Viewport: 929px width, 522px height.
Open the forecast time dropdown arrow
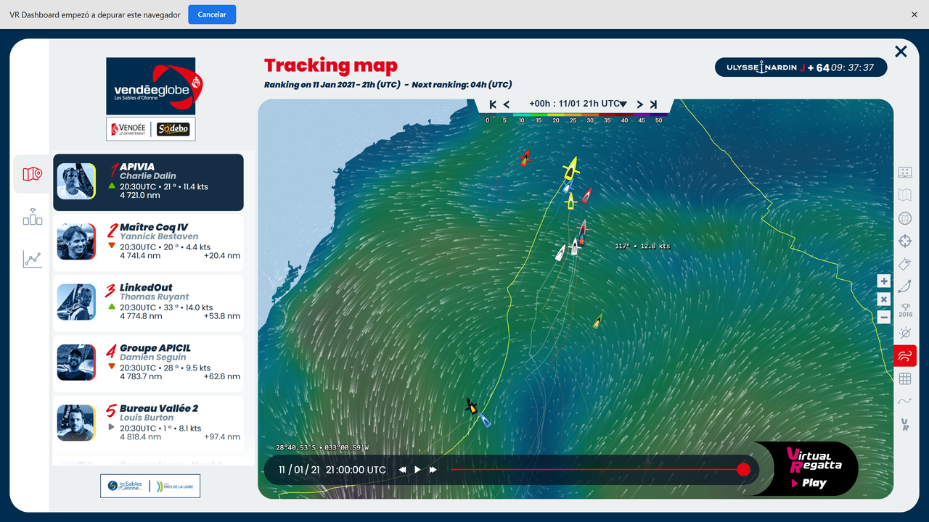[x=623, y=104]
